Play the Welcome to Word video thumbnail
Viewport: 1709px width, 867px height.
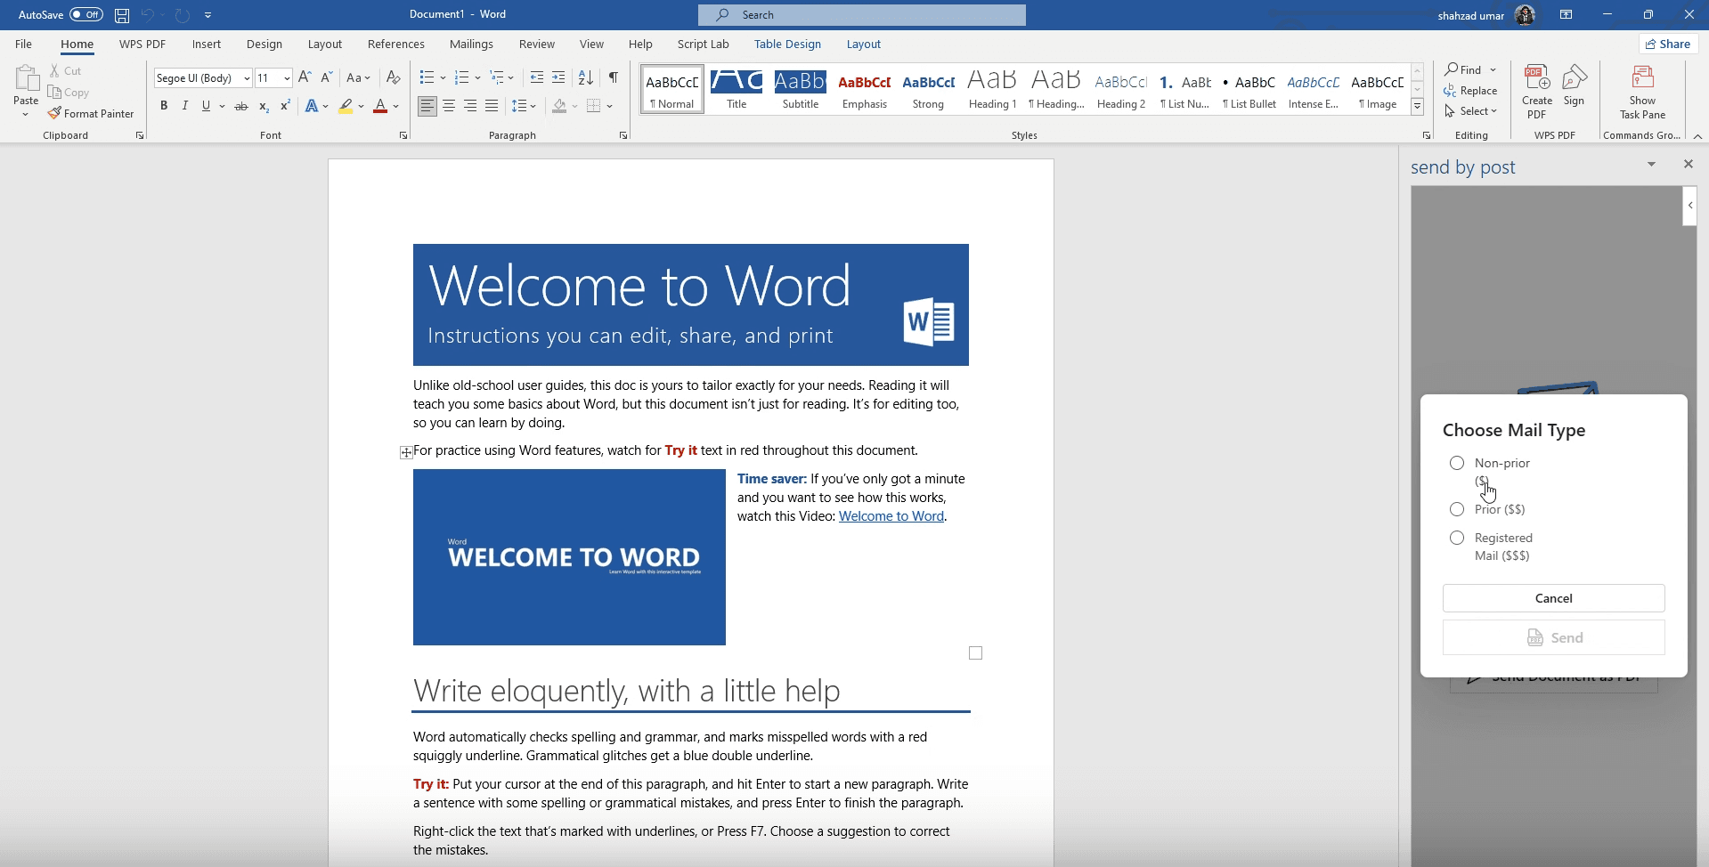tap(569, 557)
